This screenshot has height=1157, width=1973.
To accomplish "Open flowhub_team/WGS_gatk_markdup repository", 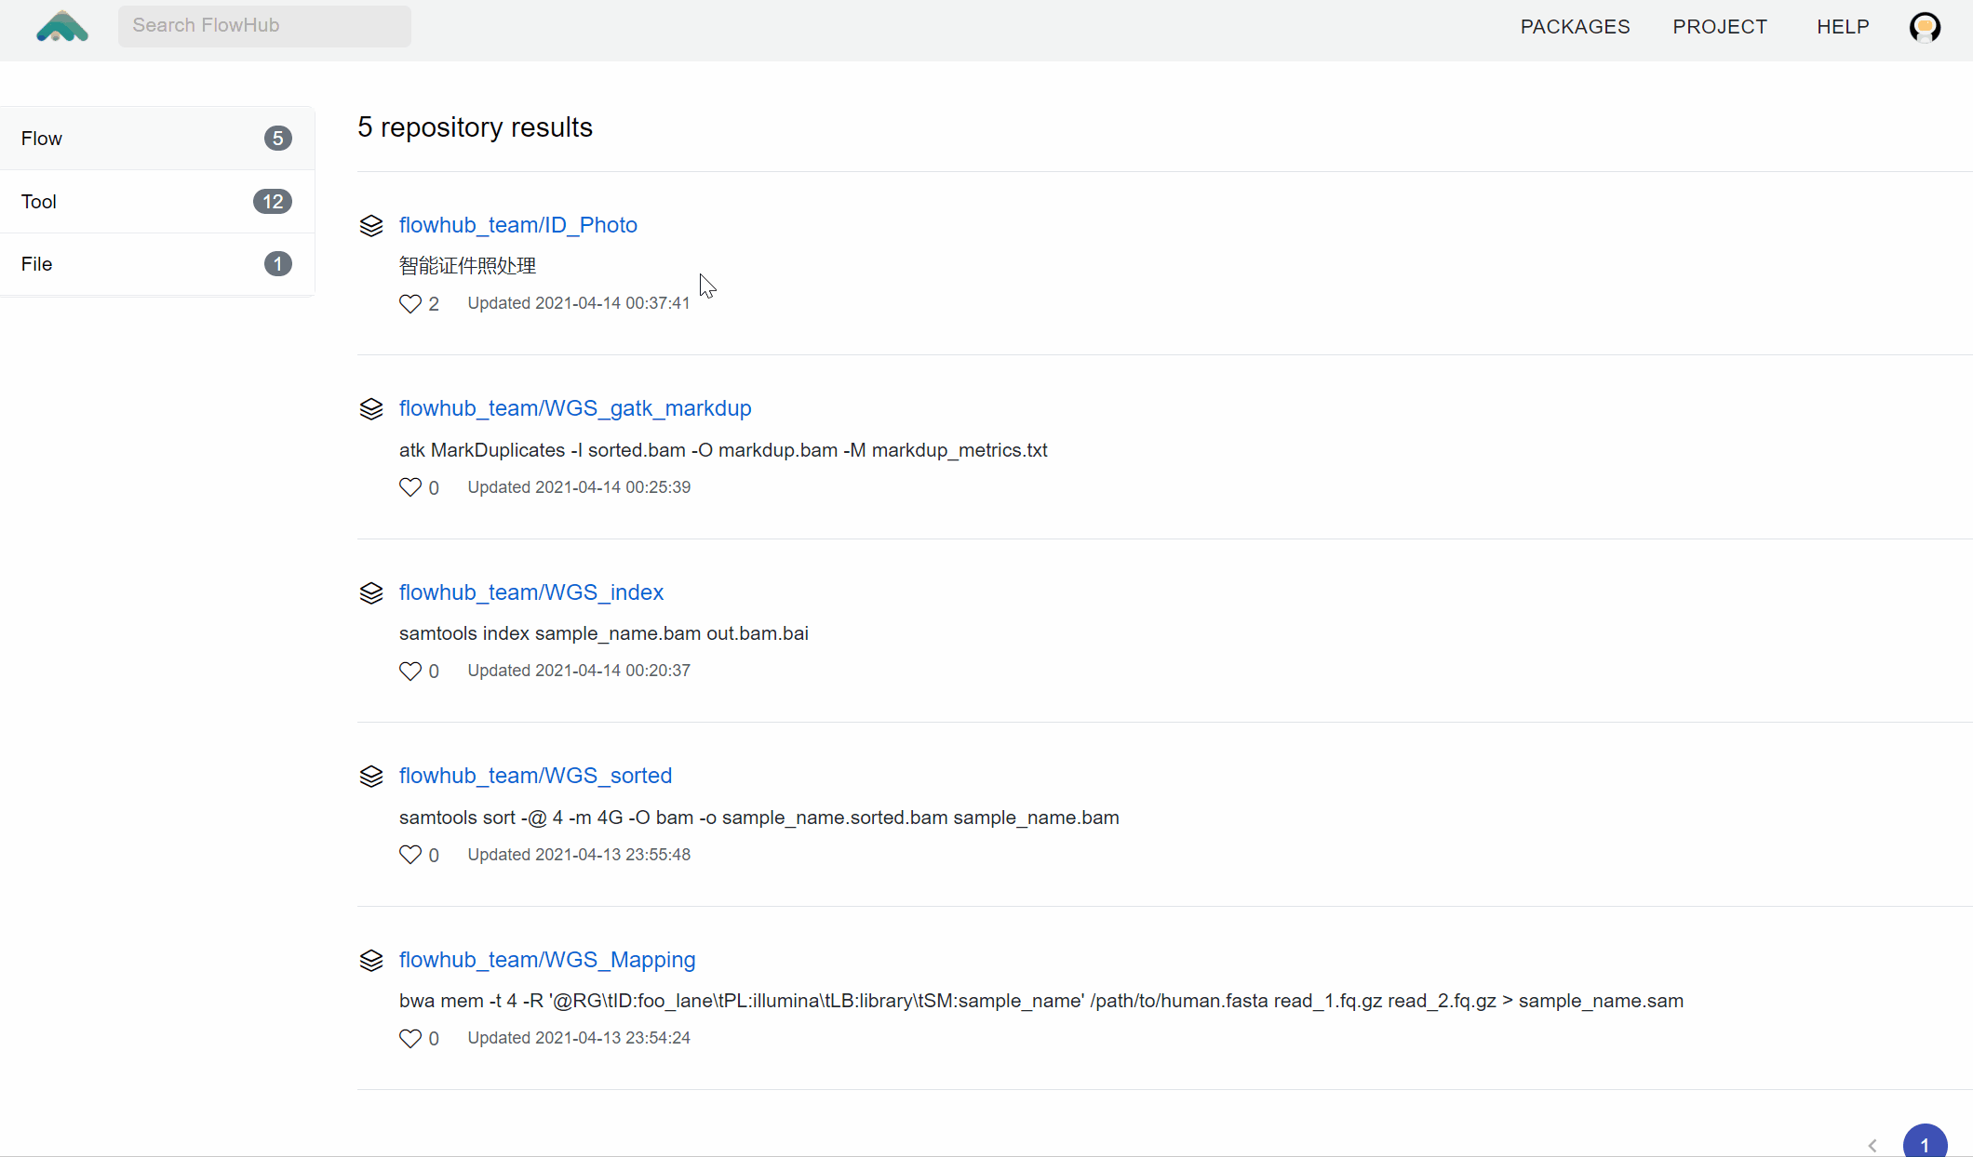I will coord(575,408).
